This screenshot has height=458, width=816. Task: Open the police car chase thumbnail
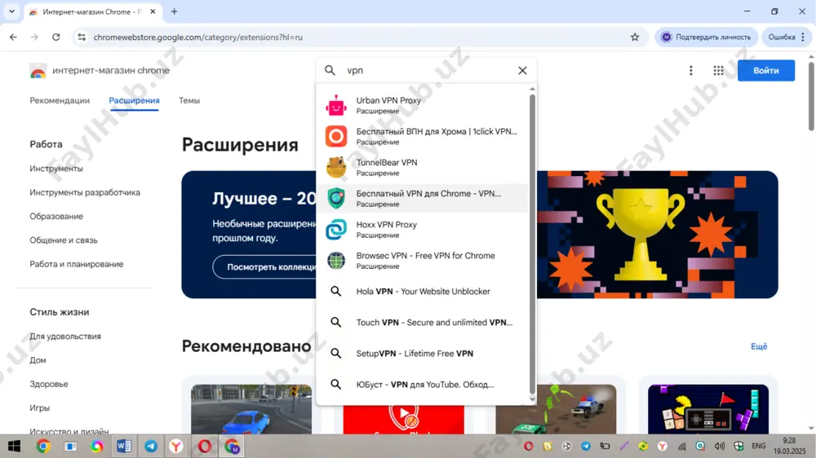(x=556, y=409)
